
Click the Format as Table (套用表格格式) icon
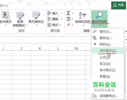point(20,15)
